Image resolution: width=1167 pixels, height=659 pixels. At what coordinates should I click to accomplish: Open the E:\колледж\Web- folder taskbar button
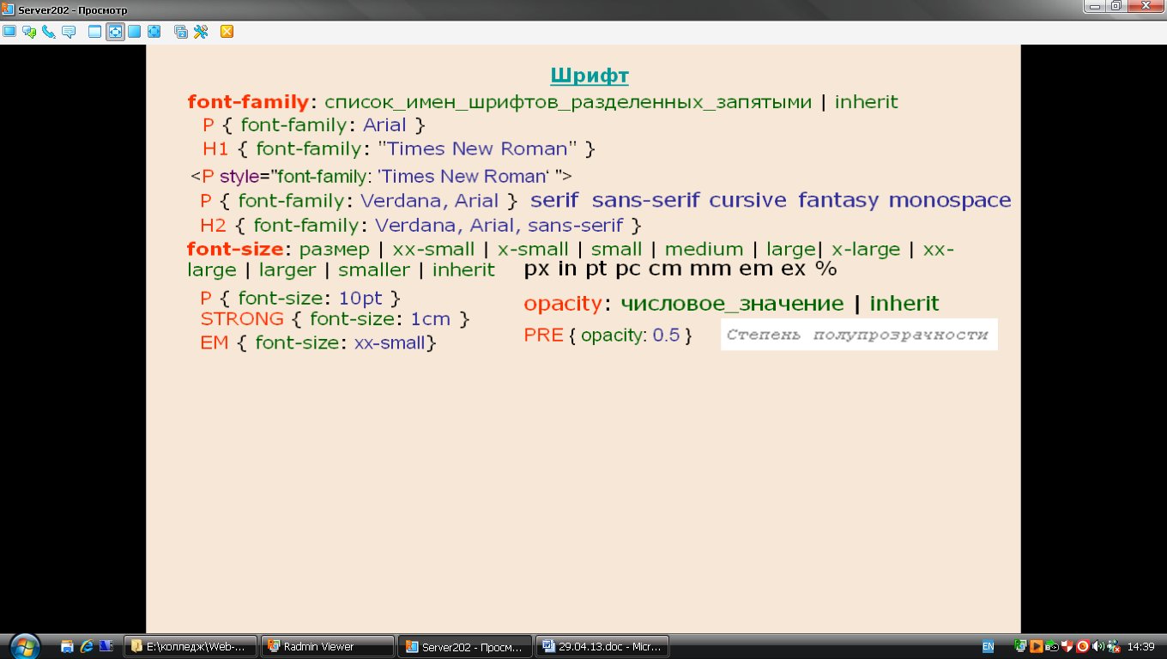tap(190, 647)
